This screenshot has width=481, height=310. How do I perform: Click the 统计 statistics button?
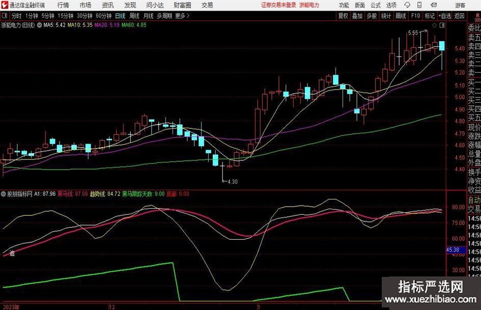click(386, 16)
